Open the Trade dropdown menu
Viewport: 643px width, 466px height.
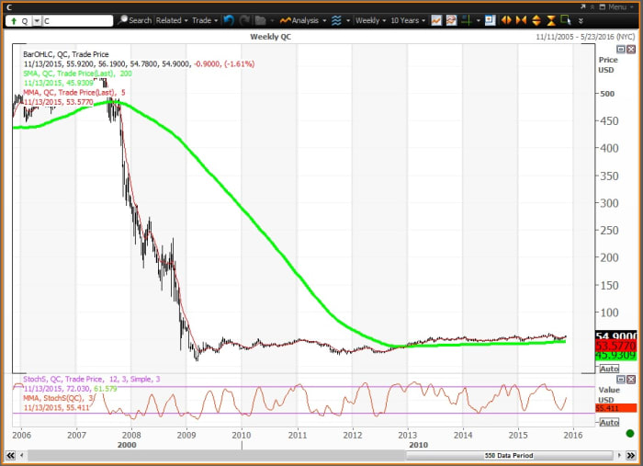205,20
